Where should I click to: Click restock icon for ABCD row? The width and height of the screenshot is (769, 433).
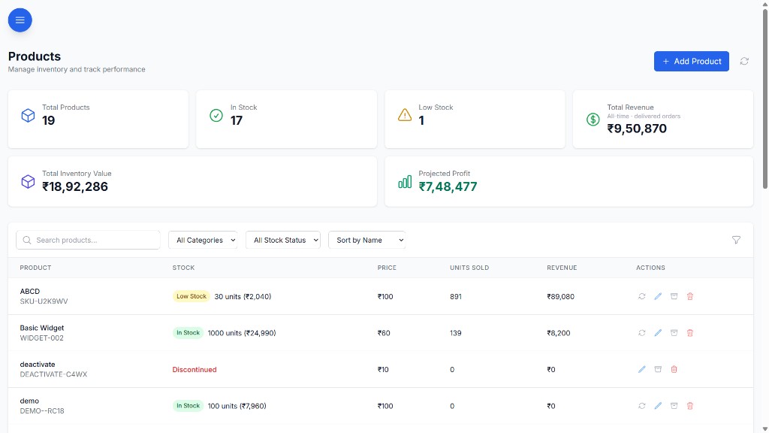coord(641,296)
